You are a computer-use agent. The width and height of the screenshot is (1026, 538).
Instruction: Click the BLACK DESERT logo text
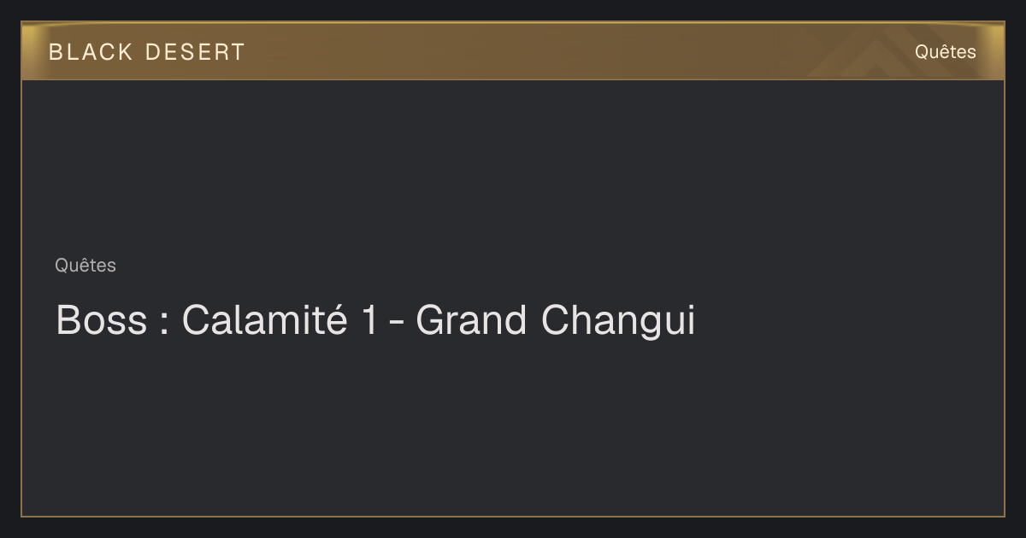[146, 52]
